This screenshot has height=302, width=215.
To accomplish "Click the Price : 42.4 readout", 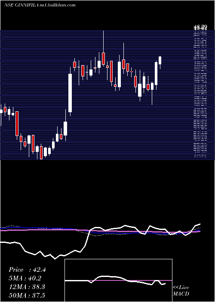I will point(27,270).
